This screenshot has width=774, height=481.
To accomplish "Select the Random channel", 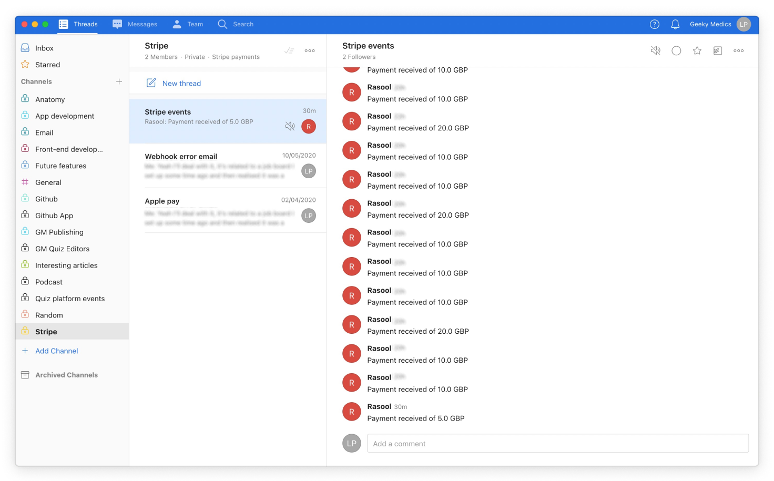I will [x=72, y=315].
